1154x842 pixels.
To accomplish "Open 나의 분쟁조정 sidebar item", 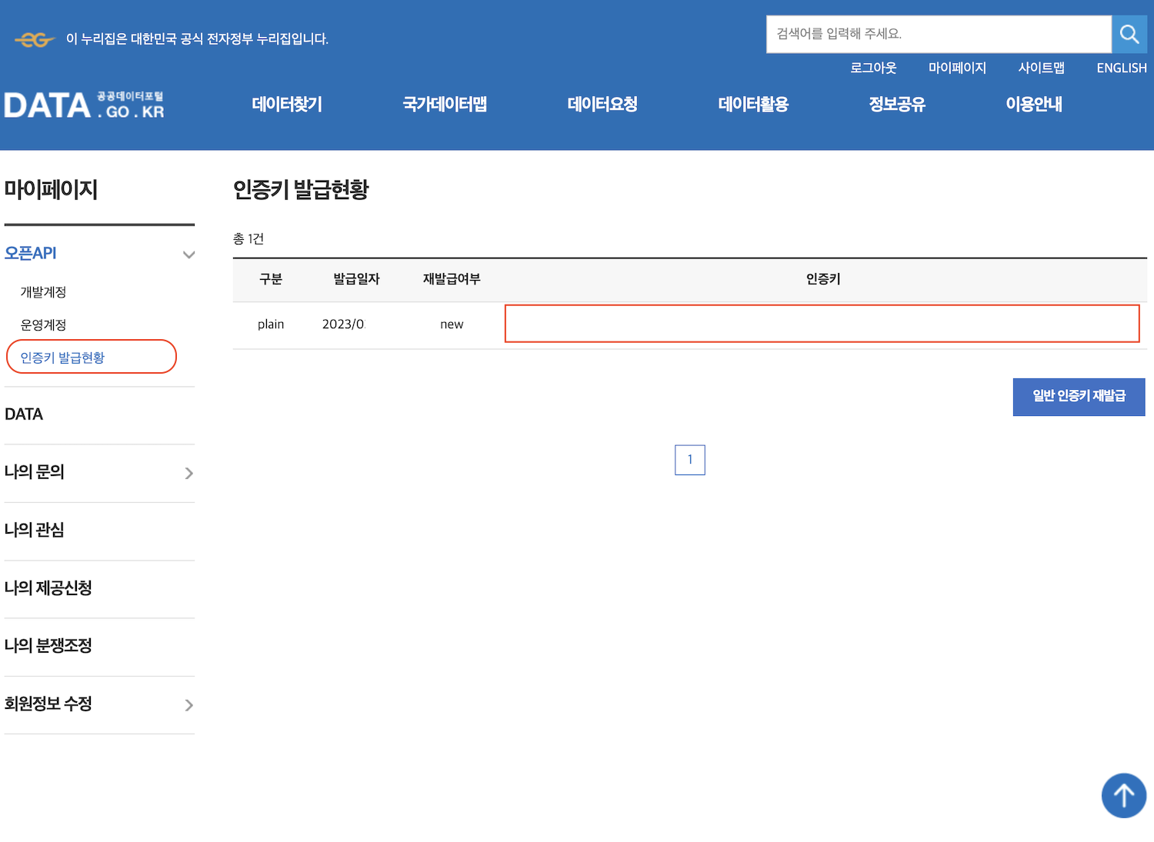I will (48, 646).
